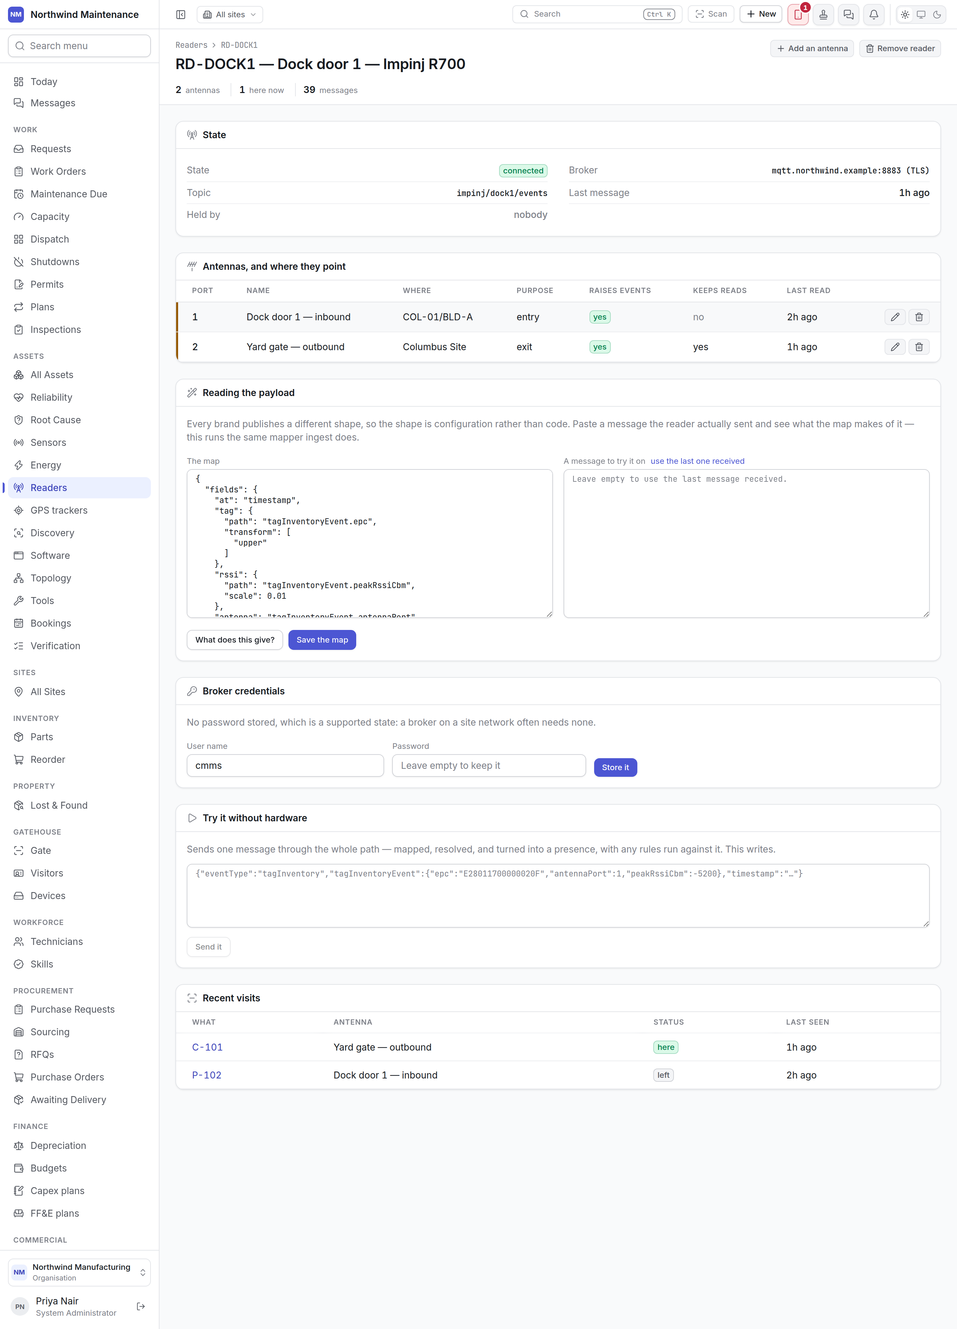This screenshot has width=957, height=1329.
Task: Click the Search menu field
Action: [x=79, y=46]
